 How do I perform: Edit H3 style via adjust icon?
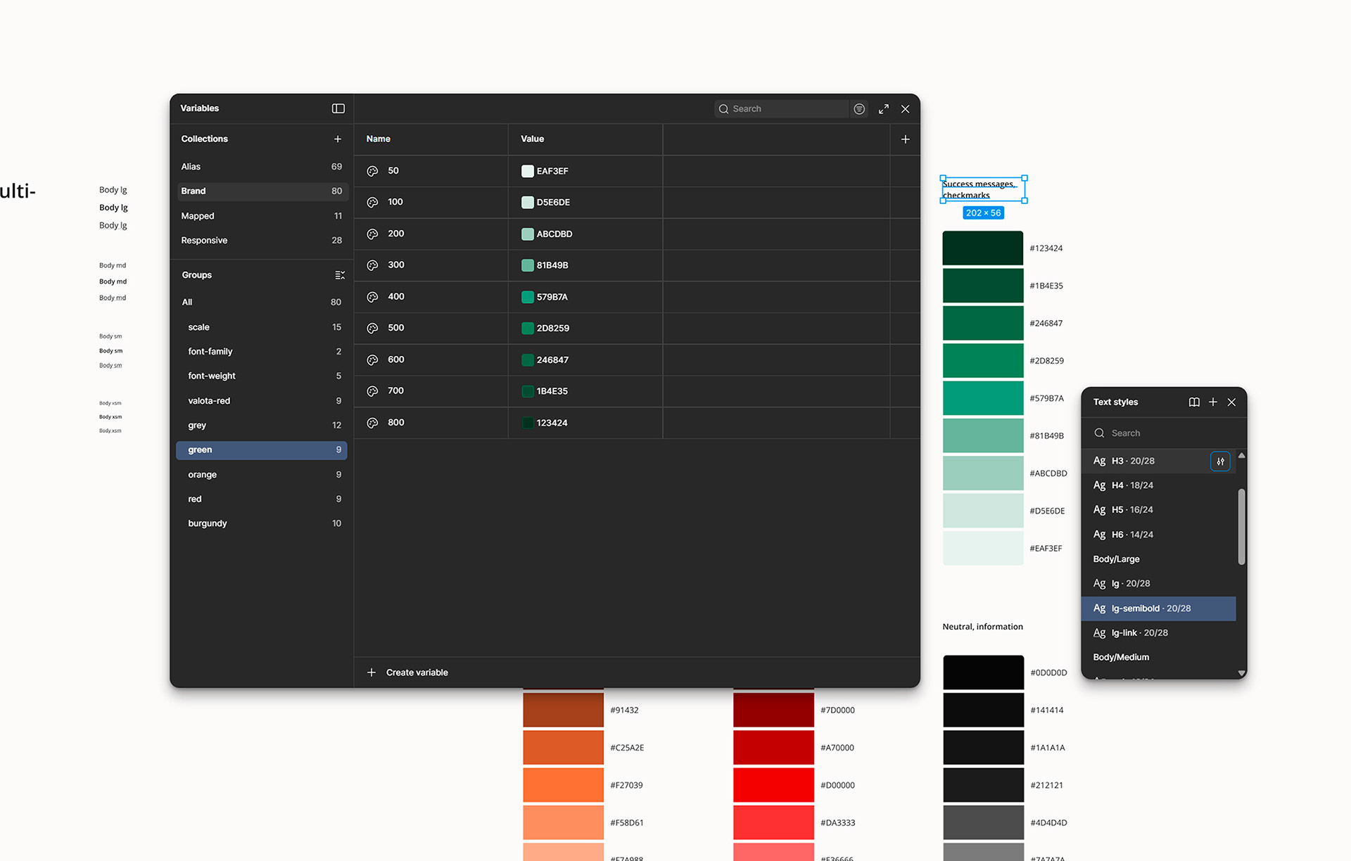tap(1220, 461)
